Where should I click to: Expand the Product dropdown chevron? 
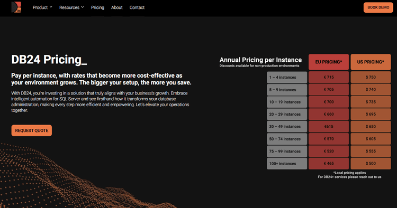coord(51,7)
